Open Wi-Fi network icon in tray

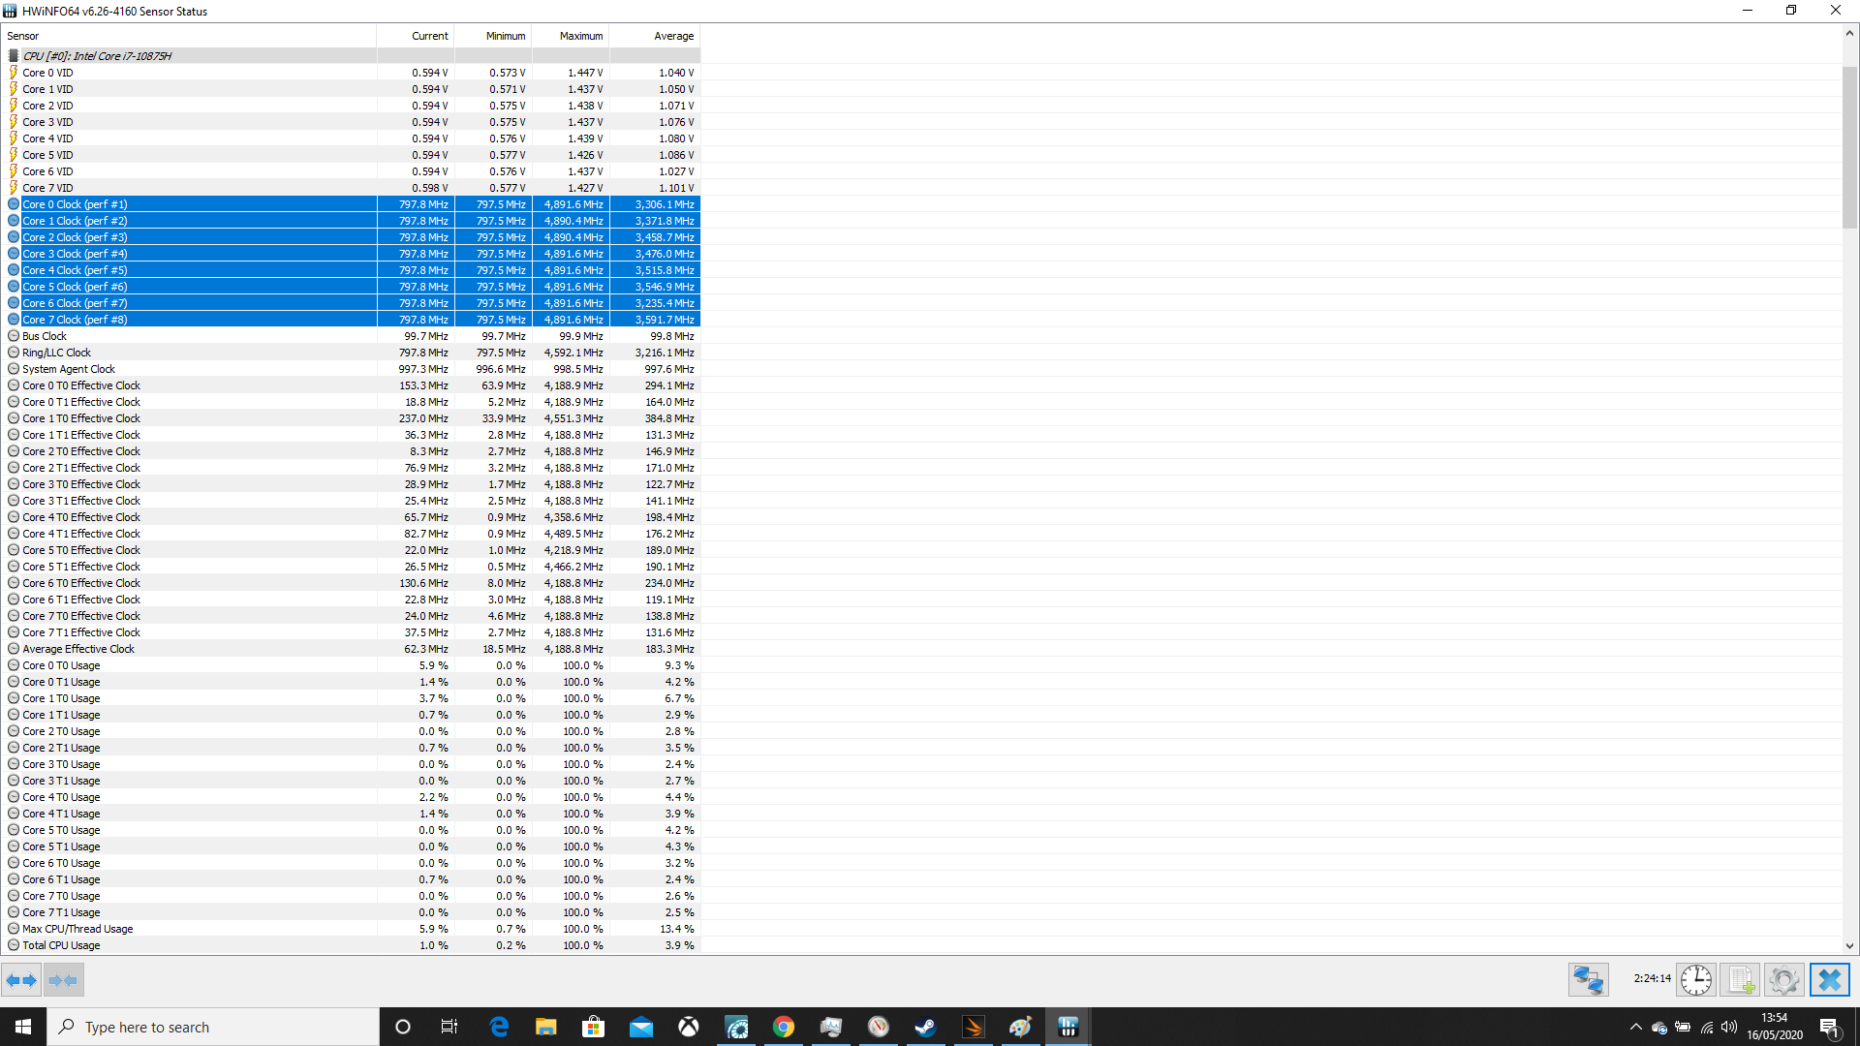[x=1707, y=1027]
